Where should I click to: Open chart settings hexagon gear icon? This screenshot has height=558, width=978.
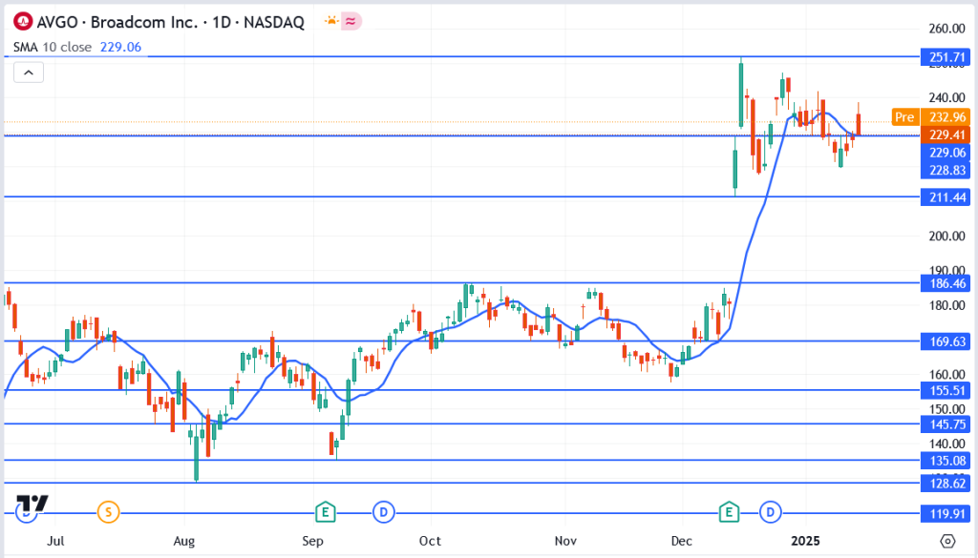946,541
